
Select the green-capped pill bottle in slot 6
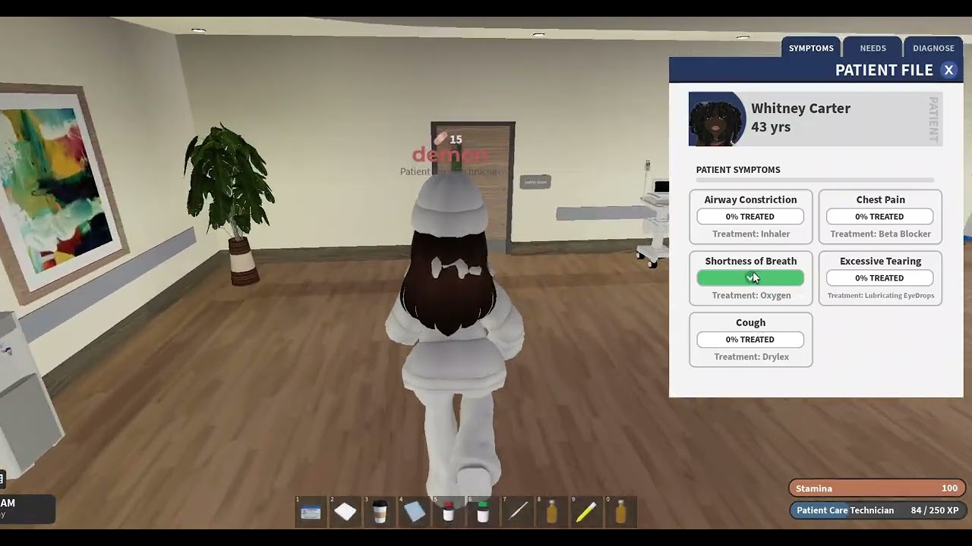(483, 512)
